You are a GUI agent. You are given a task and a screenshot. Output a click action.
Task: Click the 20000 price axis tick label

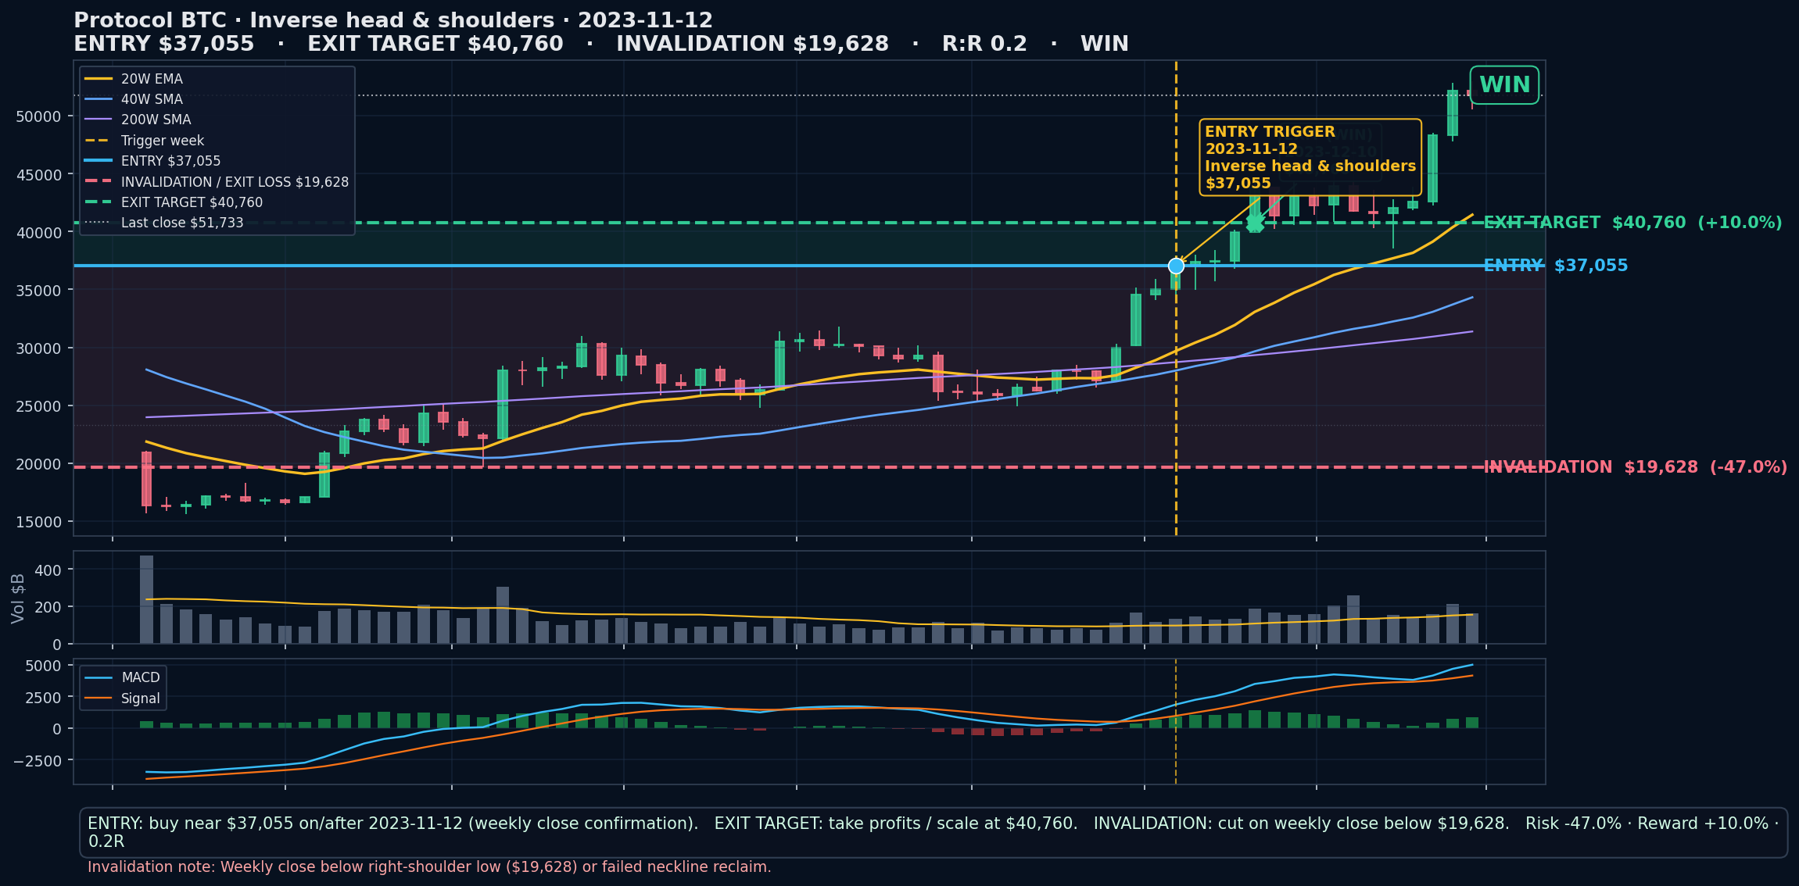pos(38,464)
